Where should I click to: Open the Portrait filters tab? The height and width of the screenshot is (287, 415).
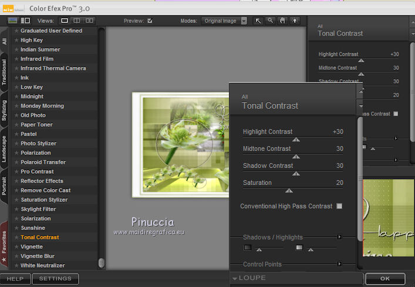click(x=4, y=186)
